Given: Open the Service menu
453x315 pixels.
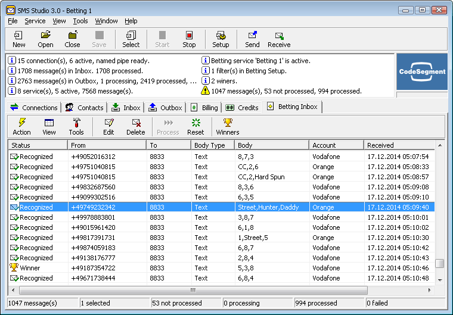Looking at the screenshot, I should tap(35, 21).
